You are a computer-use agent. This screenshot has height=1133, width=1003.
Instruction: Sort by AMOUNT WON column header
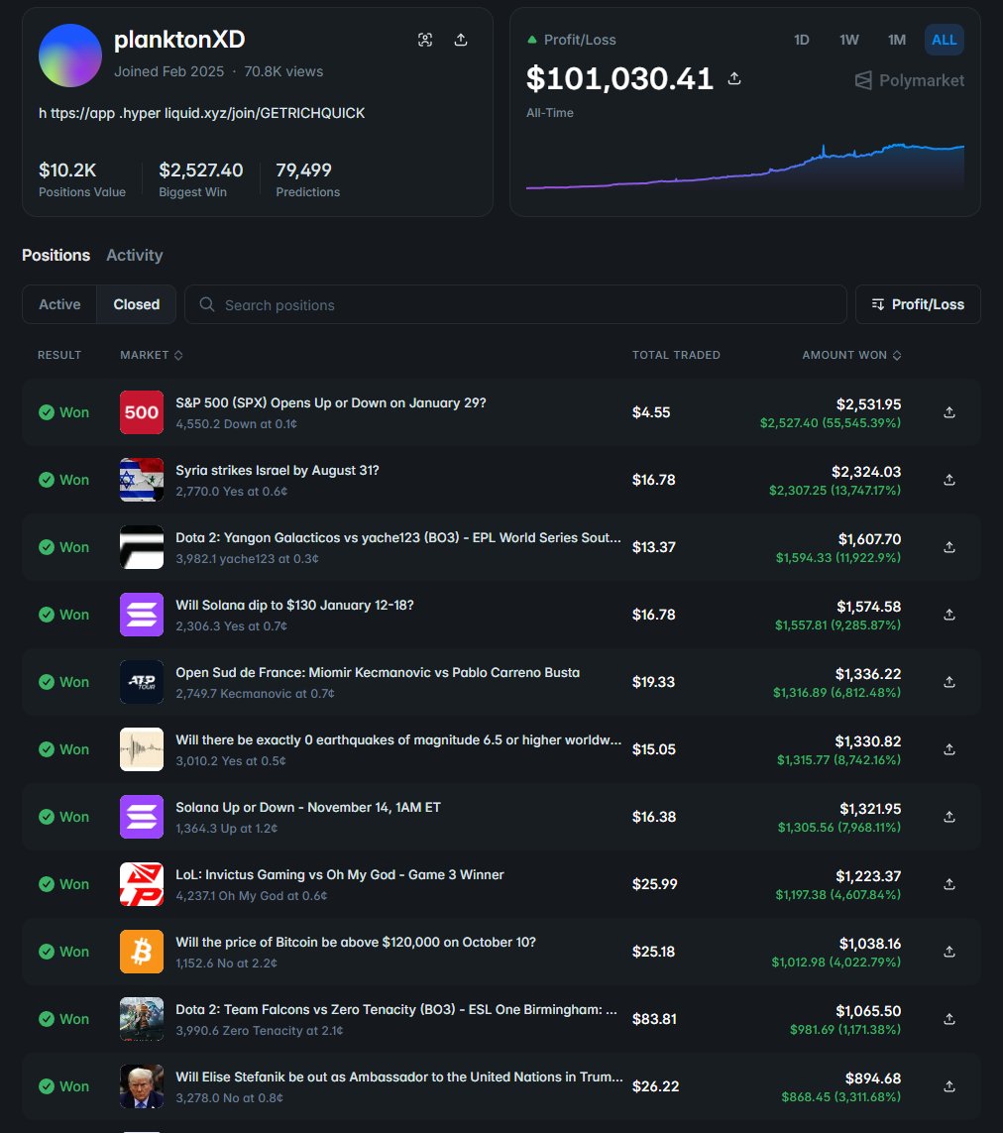pyautogui.click(x=851, y=355)
